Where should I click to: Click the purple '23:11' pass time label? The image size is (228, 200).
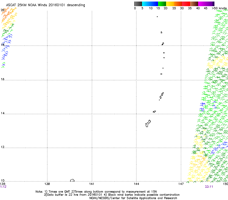click(209, 187)
